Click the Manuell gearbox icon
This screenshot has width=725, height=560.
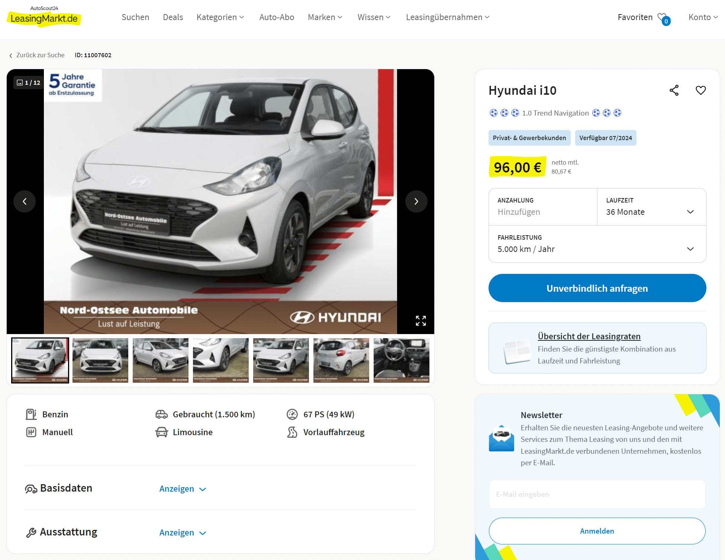point(31,432)
